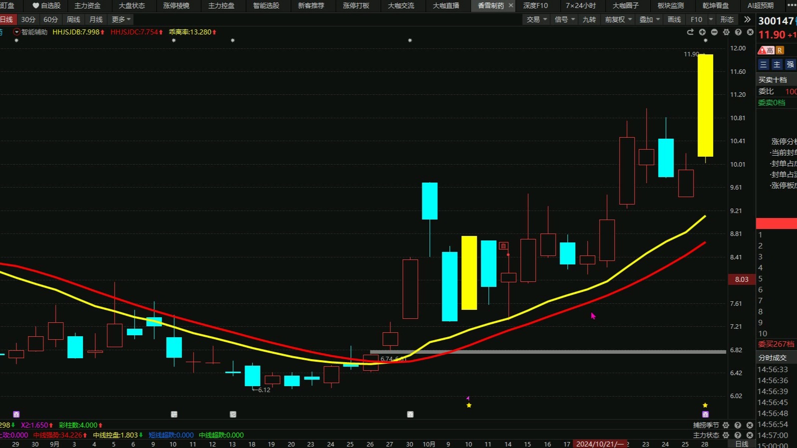Click the 委买267档 text
The image size is (797, 448).
point(776,344)
